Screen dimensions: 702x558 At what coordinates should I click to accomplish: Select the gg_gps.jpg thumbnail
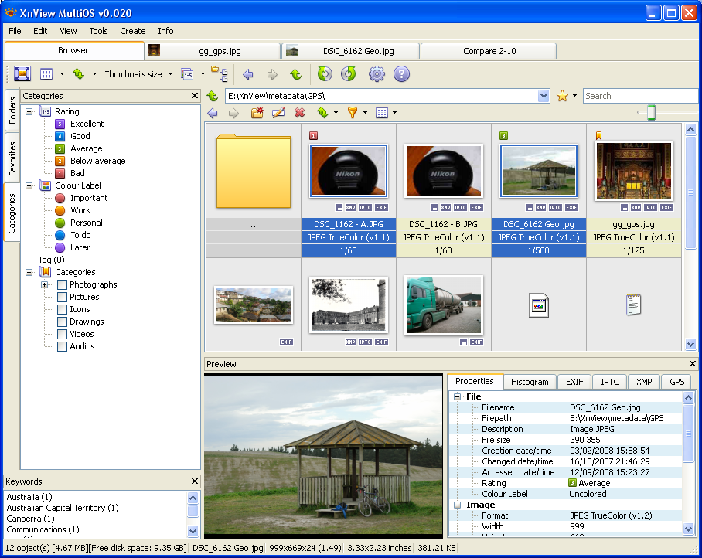point(633,172)
